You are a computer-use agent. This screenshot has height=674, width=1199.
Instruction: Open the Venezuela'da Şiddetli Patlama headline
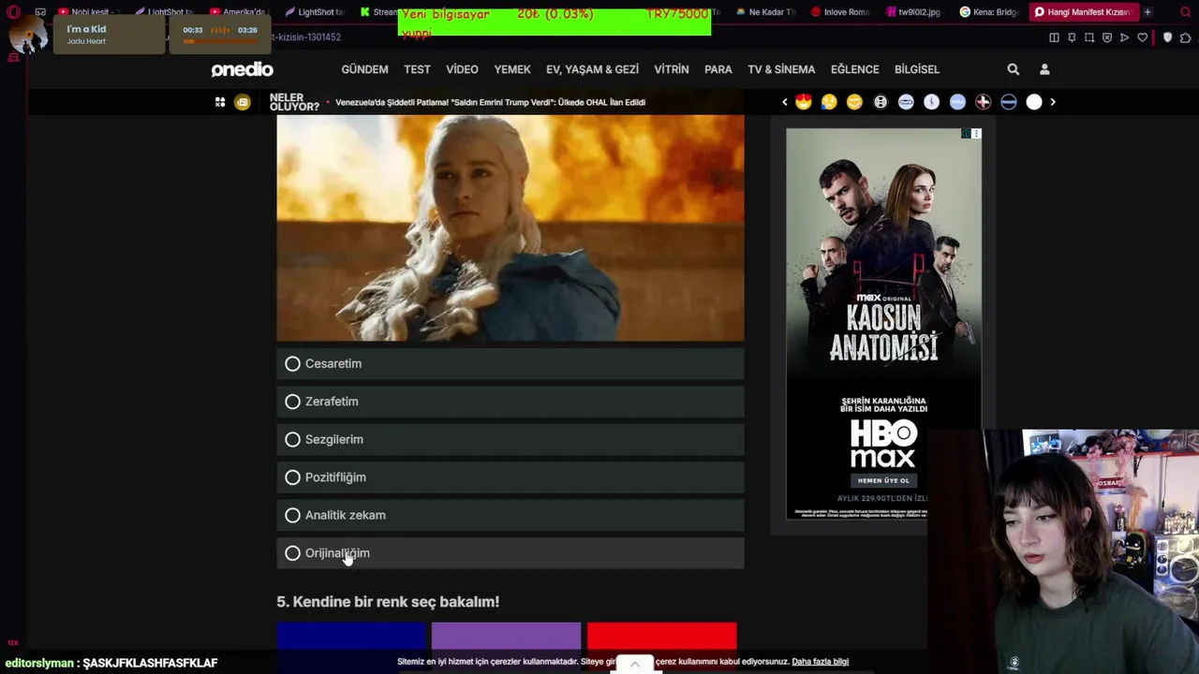pyautogui.click(x=490, y=102)
